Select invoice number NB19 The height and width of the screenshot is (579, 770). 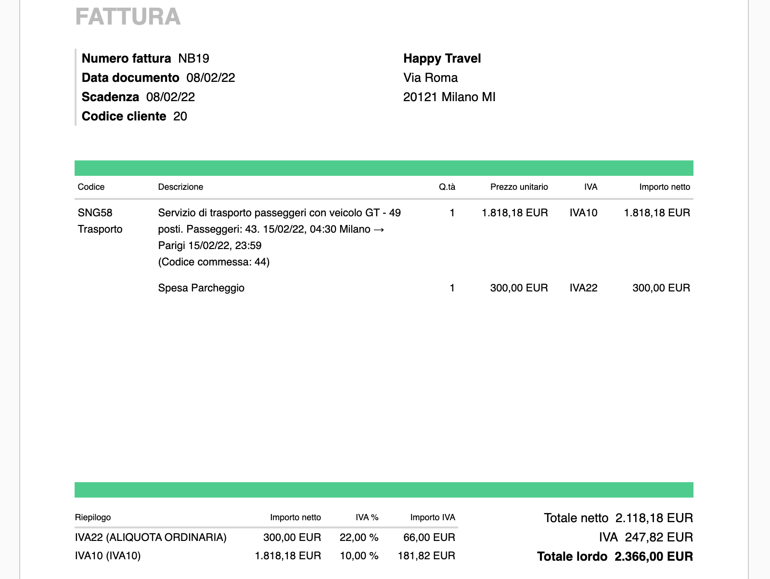click(193, 59)
